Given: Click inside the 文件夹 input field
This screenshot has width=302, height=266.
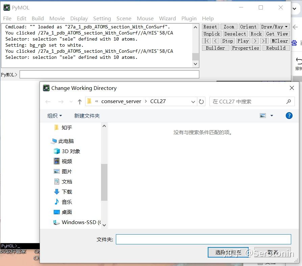Looking at the screenshot, I should pyautogui.click(x=203, y=239).
